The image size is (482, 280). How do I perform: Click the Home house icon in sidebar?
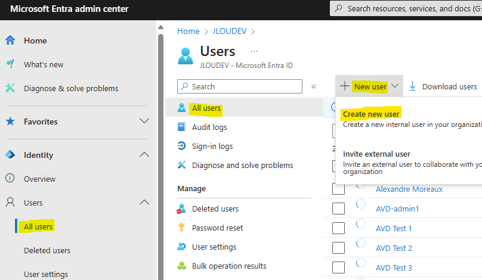point(10,41)
